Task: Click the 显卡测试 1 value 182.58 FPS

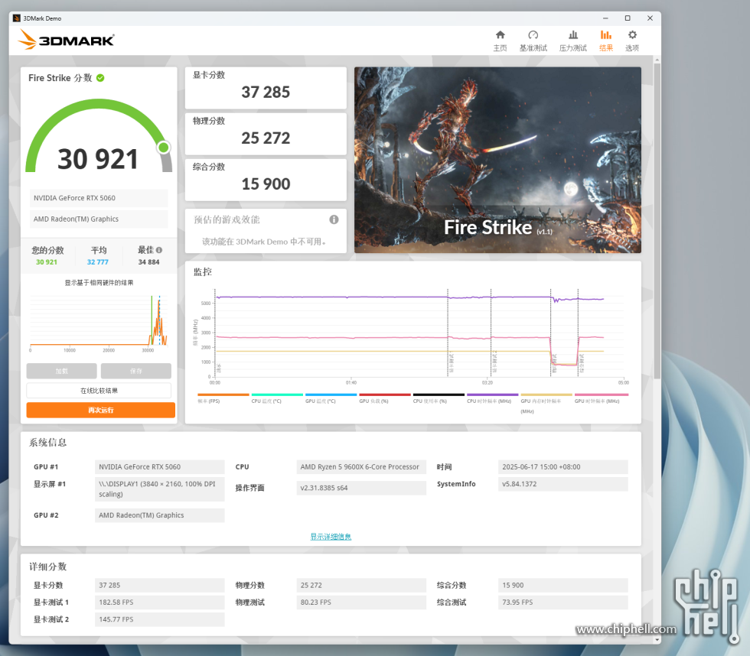Action: pyautogui.click(x=160, y=602)
